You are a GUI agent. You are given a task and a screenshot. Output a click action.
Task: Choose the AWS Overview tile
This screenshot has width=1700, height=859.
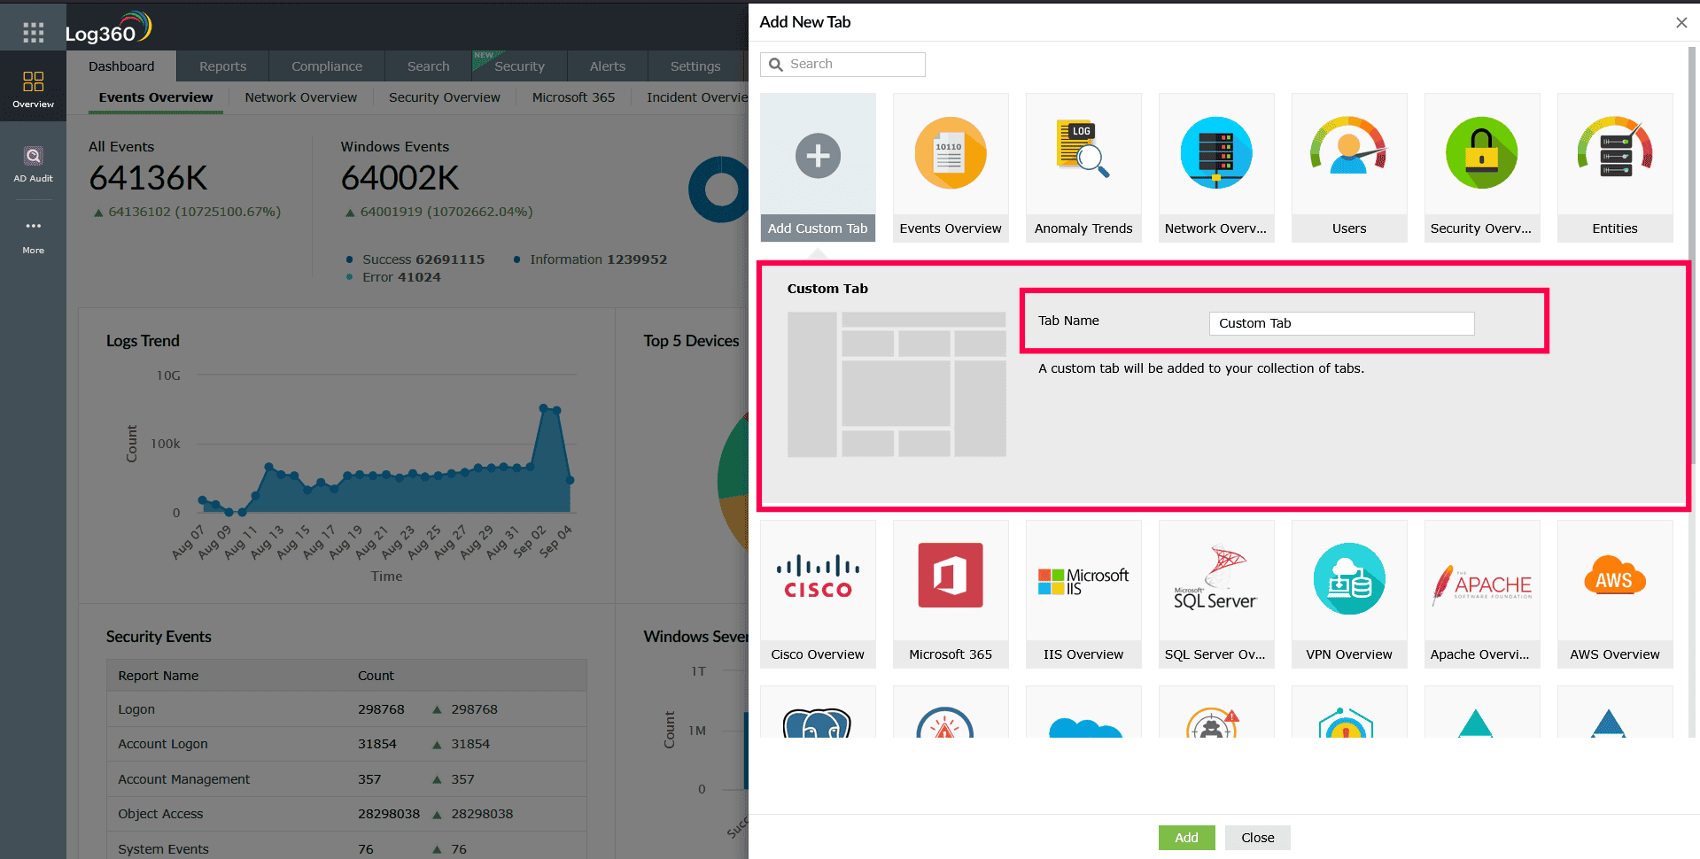(1615, 593)
